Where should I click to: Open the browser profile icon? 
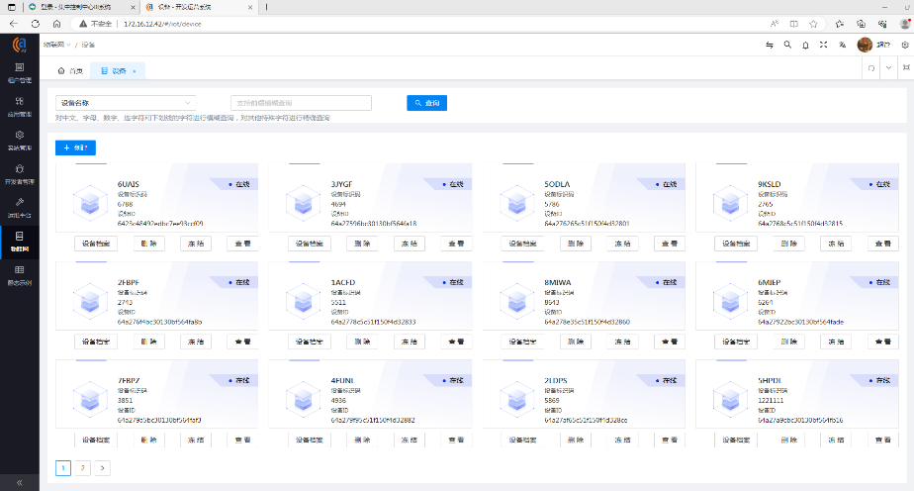tap(905, 24)
